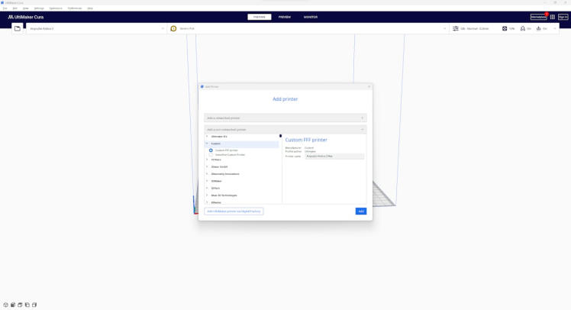Click the Sign in button
This screenshot has width=571, height=310.
[563, 17]
